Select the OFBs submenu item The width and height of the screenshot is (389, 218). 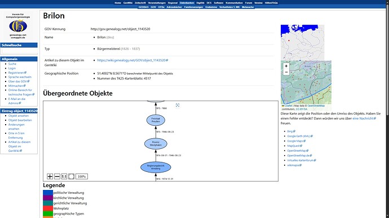click(161, 7)
